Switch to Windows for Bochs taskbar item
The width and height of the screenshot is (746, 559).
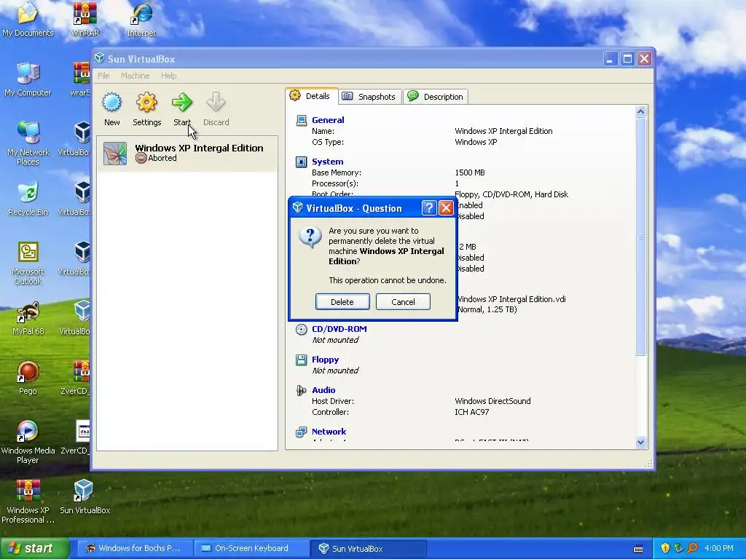tap(134, 548)
